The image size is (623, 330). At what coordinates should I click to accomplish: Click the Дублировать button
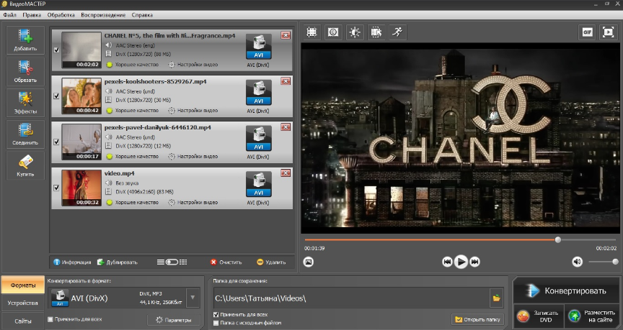coord(118,262)
